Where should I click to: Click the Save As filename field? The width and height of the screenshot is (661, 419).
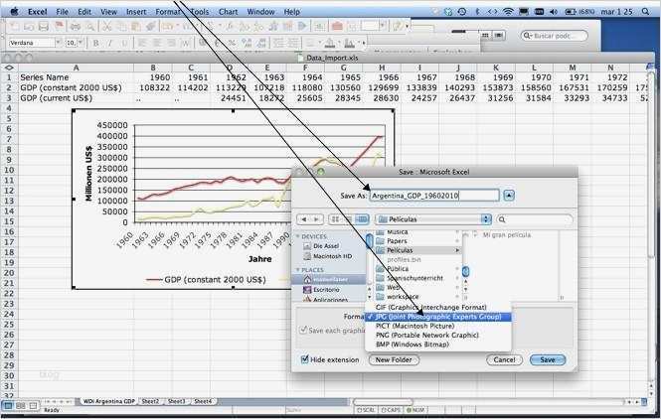(434, 196)
